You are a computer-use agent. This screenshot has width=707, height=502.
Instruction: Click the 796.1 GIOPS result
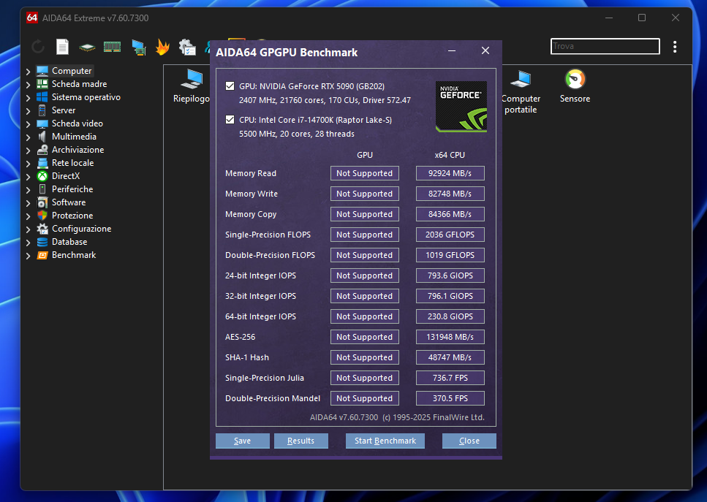450,296
